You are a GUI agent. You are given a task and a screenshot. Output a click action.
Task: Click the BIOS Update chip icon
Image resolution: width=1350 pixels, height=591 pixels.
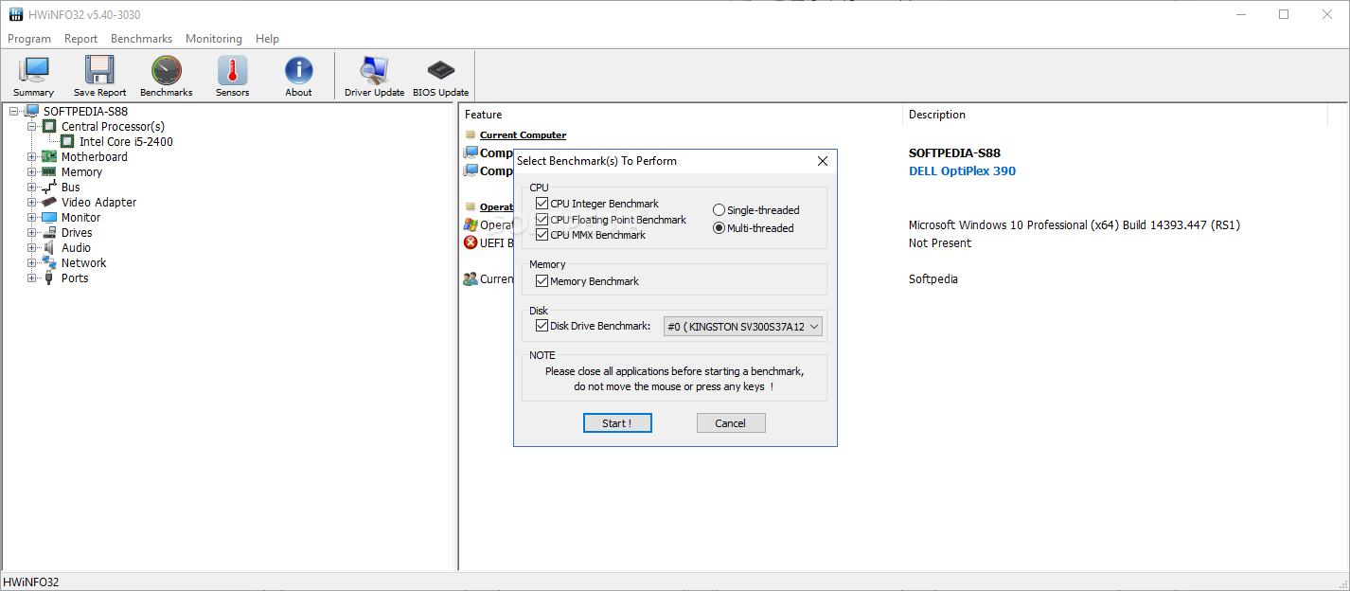[440, 76]
